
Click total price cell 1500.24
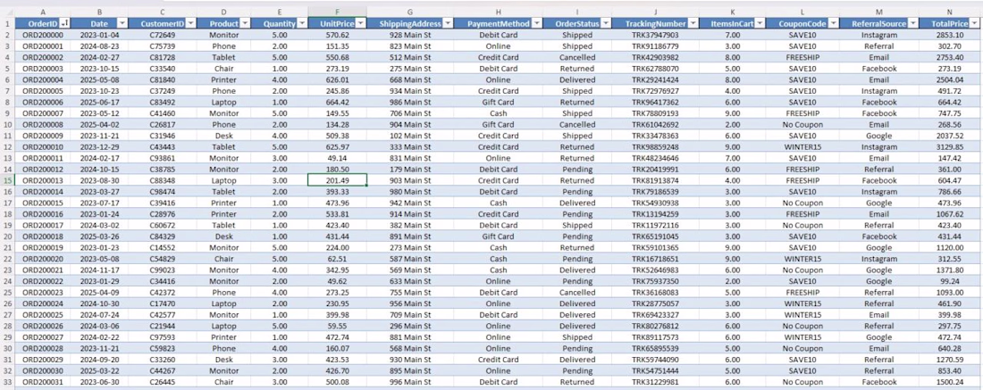tap(951, 382)
